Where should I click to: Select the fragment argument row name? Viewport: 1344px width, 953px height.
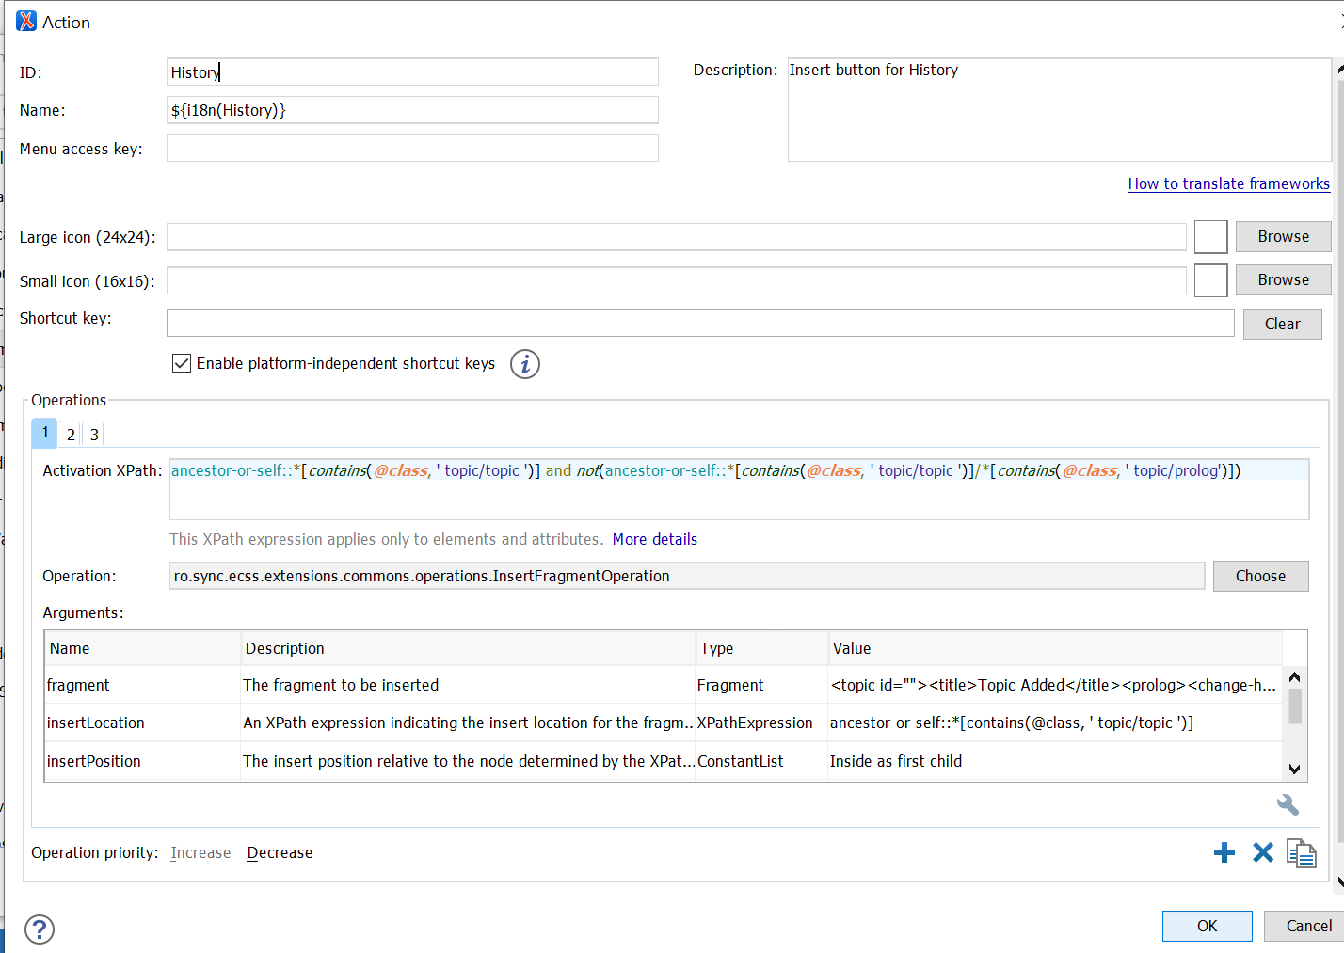click(78, 685)
